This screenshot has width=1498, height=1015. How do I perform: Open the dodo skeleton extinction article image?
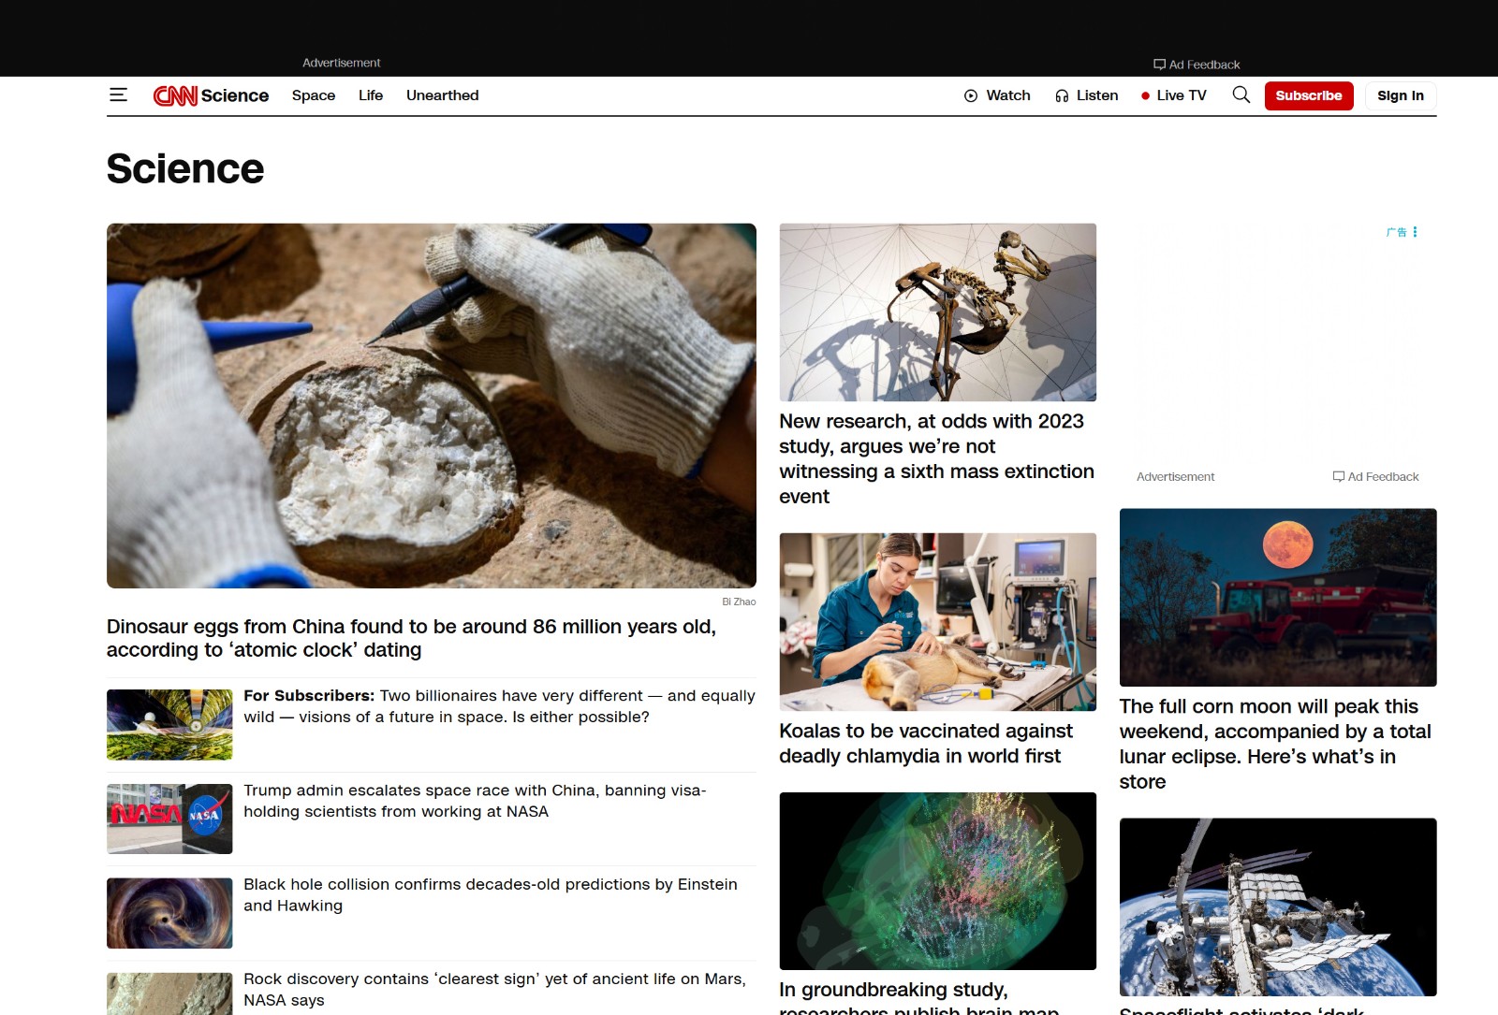coord(937,312)
